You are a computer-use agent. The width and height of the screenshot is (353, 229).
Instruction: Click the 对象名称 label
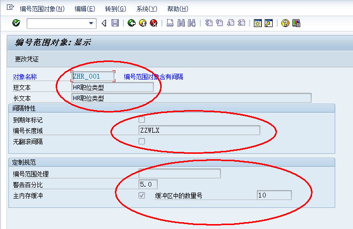pos(25,77)
